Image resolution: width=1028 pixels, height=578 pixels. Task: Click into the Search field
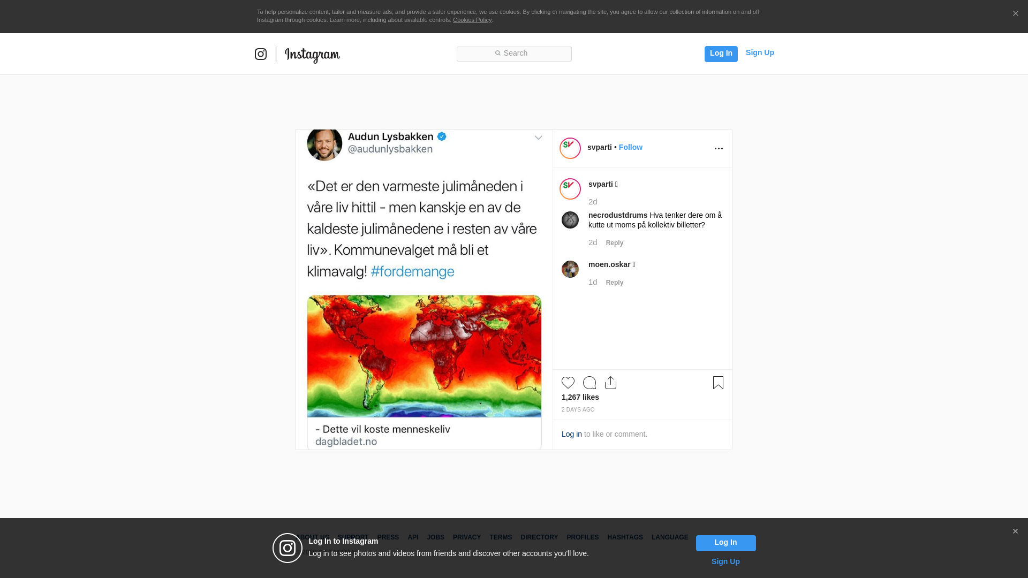pos(514,54)
